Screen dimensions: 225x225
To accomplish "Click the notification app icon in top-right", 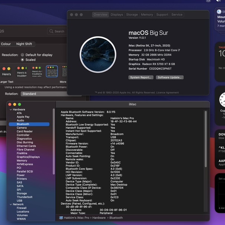I will point(219,12).
